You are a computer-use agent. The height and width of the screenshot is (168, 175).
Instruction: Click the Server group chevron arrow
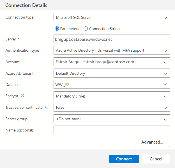click(x=165, y=119)
